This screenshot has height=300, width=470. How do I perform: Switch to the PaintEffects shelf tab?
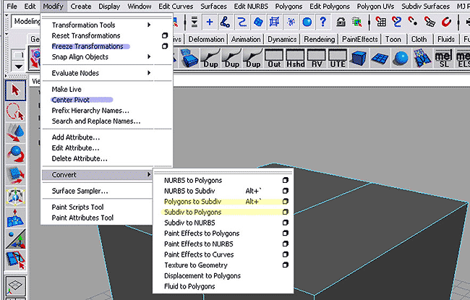359,39
